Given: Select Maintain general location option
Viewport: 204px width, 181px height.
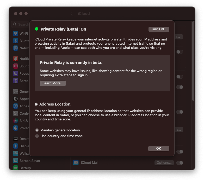Looking at the screenshot, I should [x=37, y=130].
